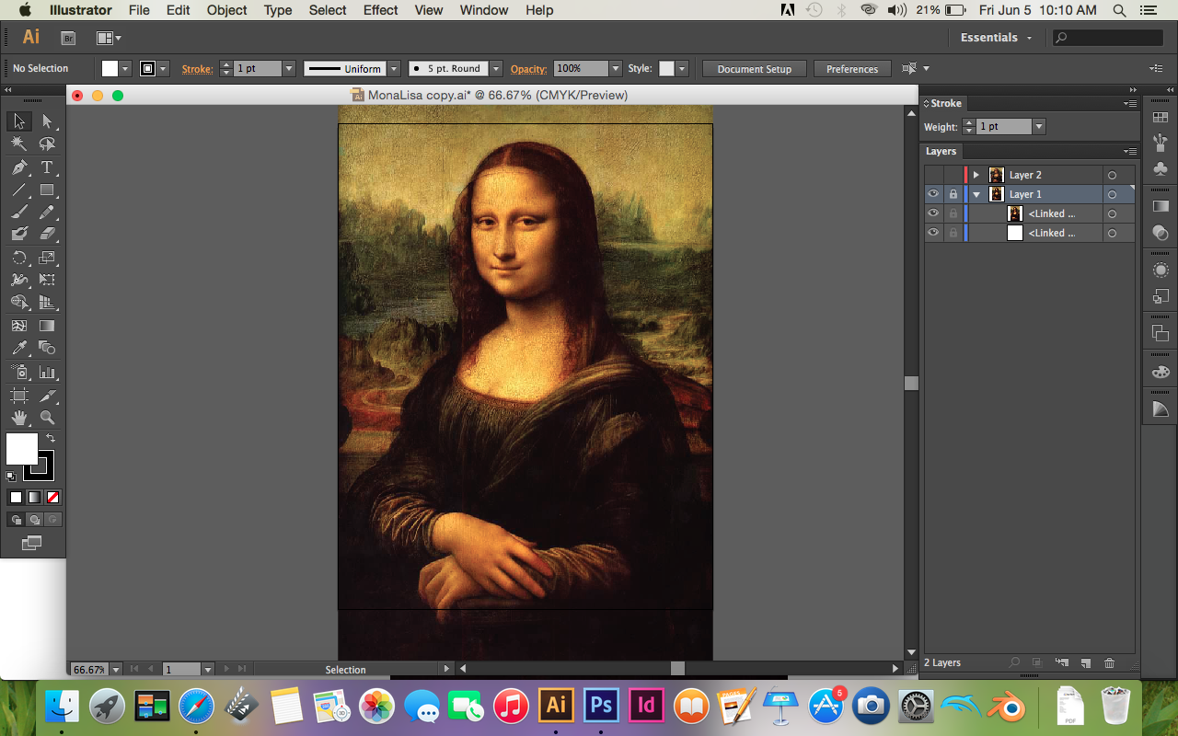Open Stroke panel Weight dropdown arrow

(x=1039, y=127)
